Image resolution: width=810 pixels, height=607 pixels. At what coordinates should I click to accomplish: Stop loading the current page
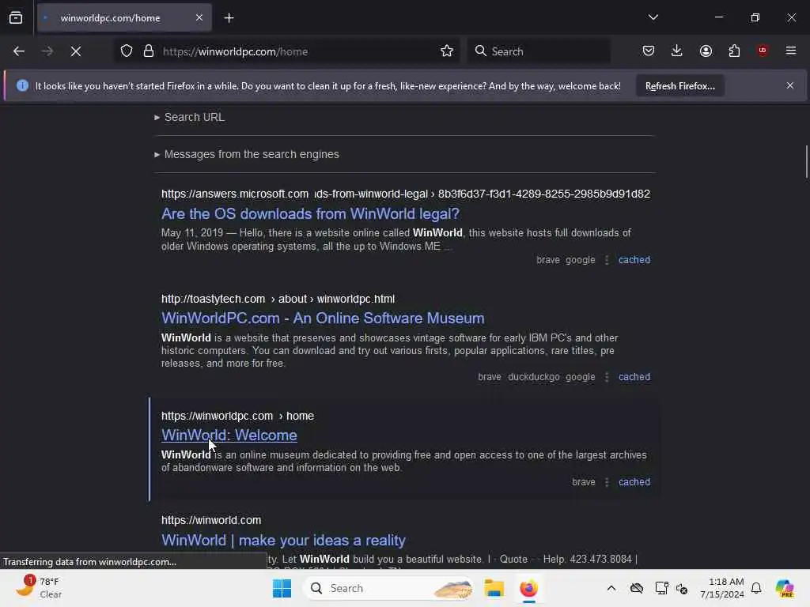[76, 51]
